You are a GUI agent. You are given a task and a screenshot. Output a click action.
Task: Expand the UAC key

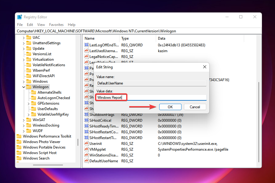coord(24,38)
